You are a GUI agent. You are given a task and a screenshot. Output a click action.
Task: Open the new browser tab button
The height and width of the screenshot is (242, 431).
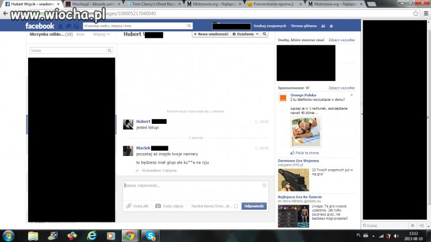372,4
